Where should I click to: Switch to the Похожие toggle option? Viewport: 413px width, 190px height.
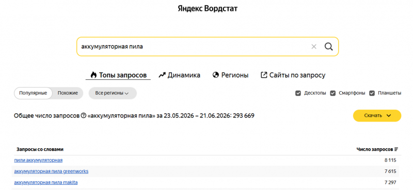click(x=68, y=93)
